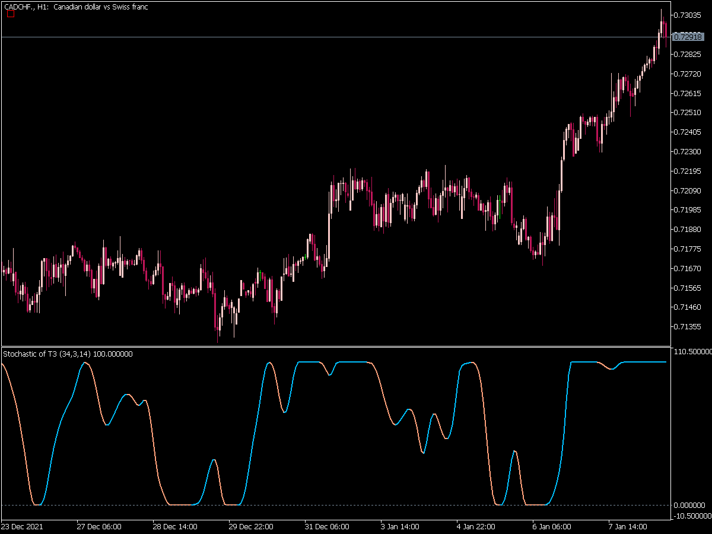The image size is (712, 534).
Task: Click the 31 Dec 06:00 time label
Action: 327,526
